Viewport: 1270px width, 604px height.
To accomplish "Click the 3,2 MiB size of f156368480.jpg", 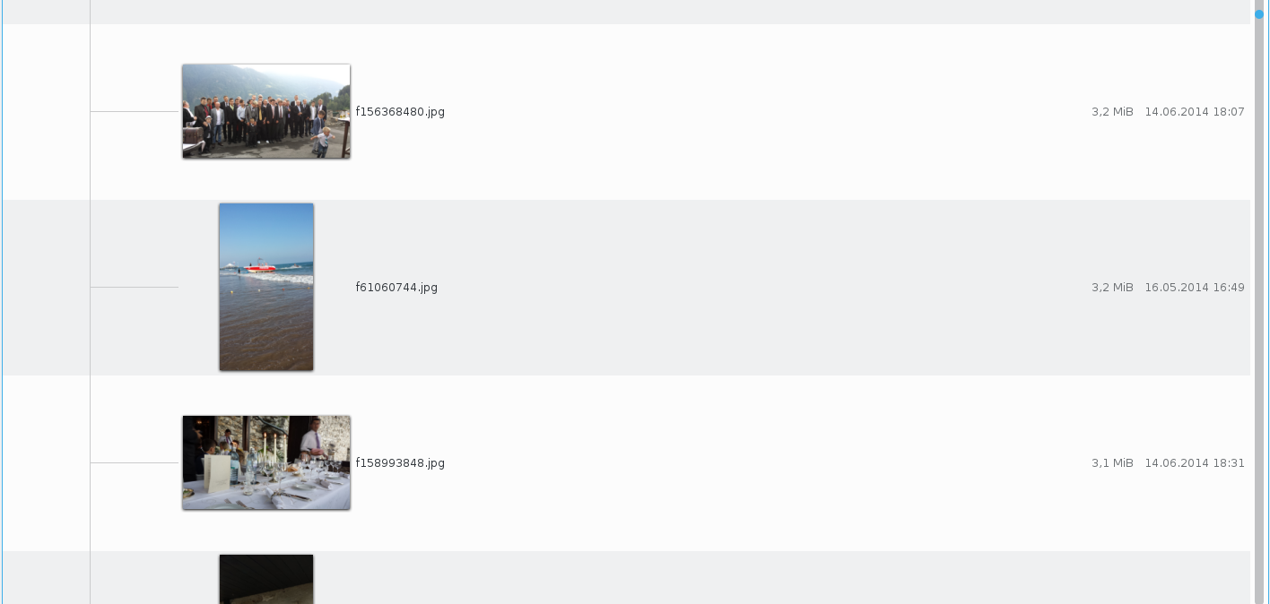I will coord(1112,112).
